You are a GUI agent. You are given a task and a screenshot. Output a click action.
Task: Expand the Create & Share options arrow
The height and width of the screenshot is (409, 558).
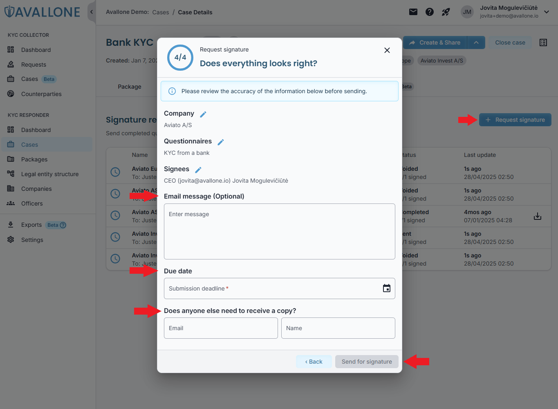(x=476, y=42)
